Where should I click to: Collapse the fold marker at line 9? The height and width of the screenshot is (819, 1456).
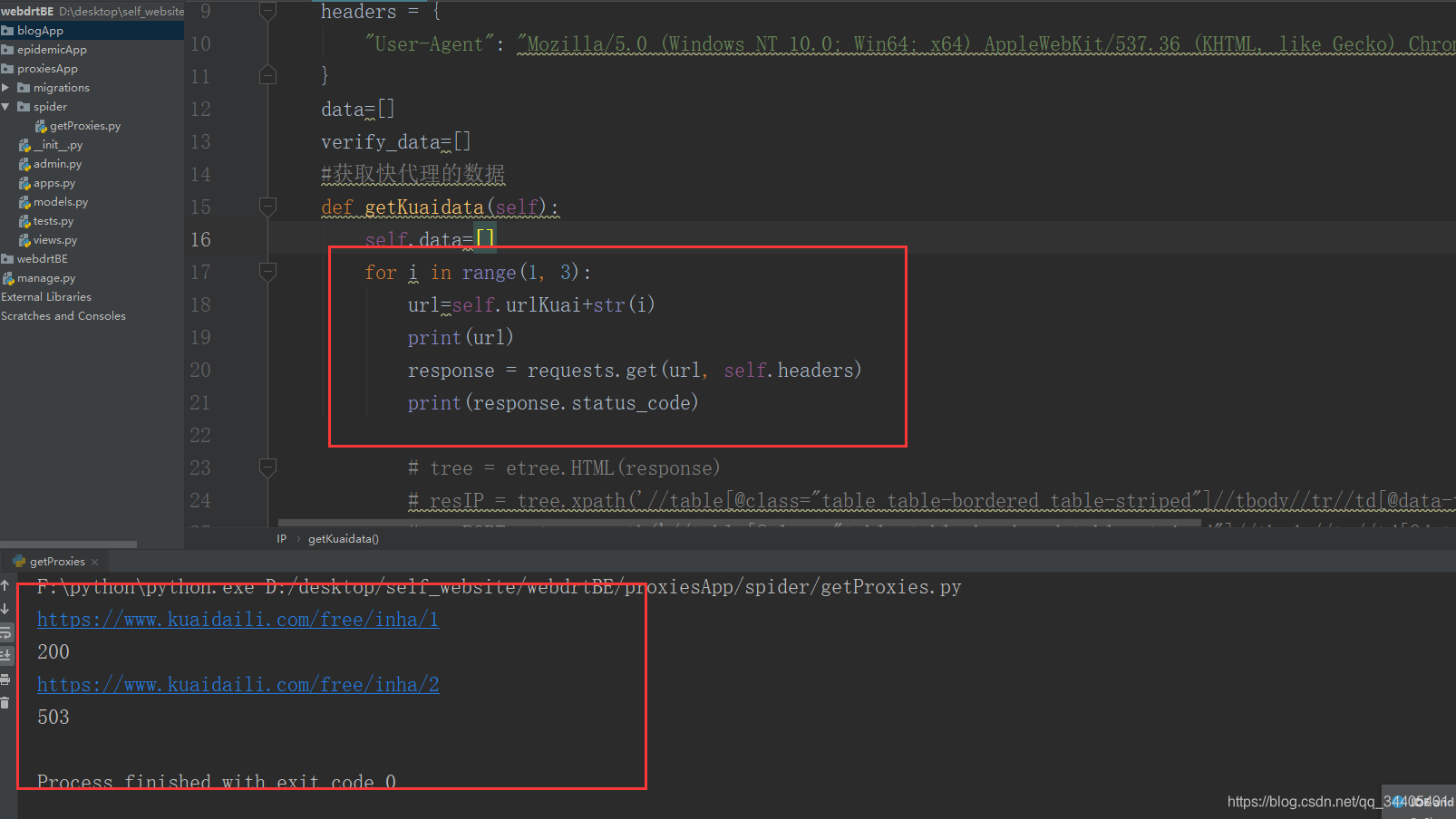click(x=267, y=11)
